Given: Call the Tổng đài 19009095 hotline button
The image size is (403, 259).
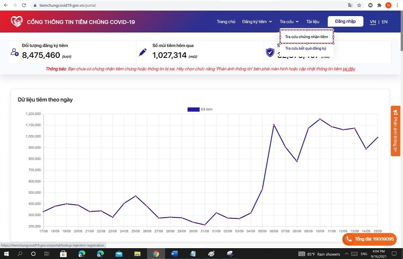Looking at the screenshot, I should [x=369, y=239].
